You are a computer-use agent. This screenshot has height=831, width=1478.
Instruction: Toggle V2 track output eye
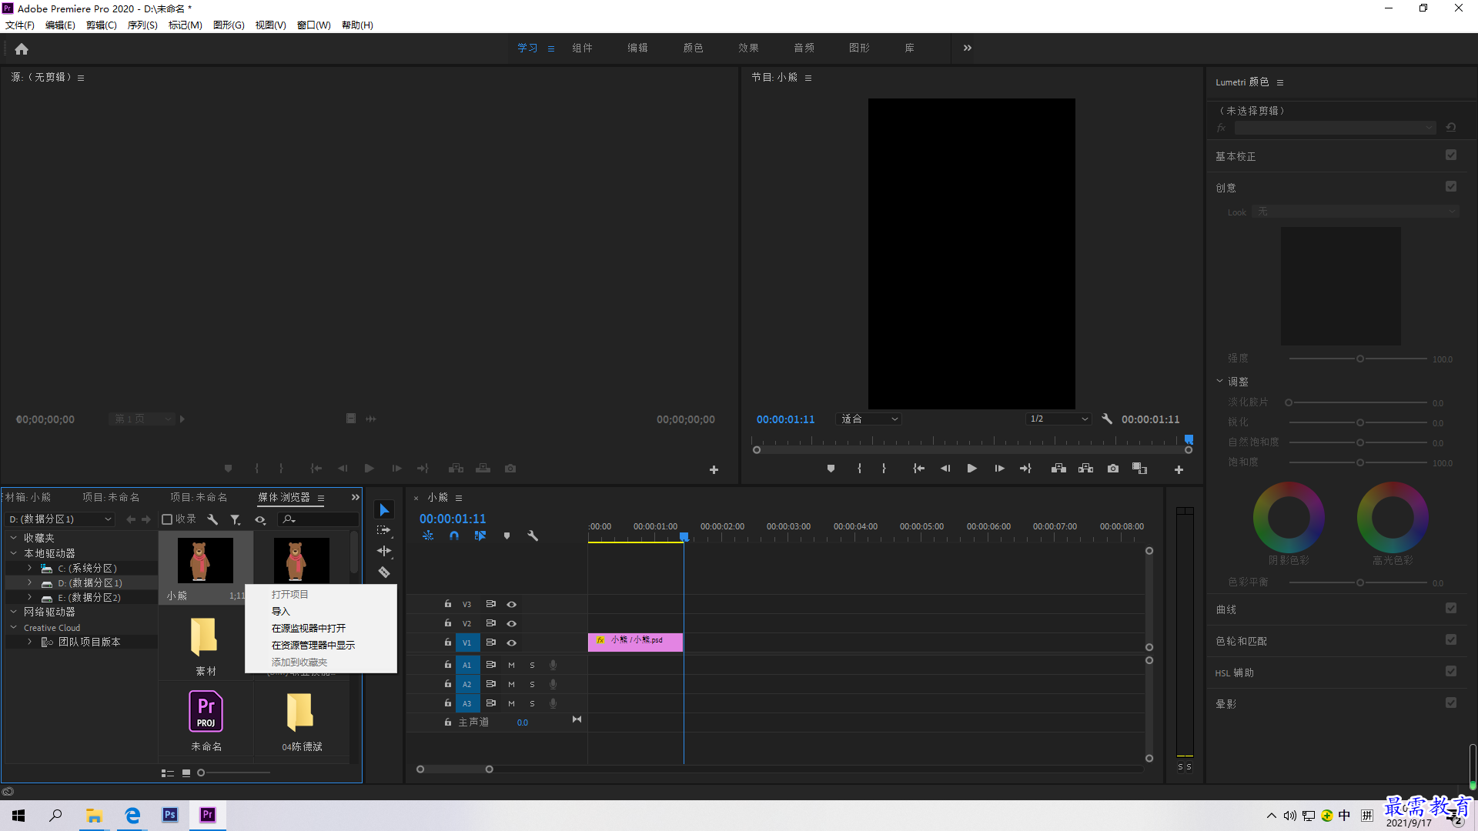coord(511,623)
